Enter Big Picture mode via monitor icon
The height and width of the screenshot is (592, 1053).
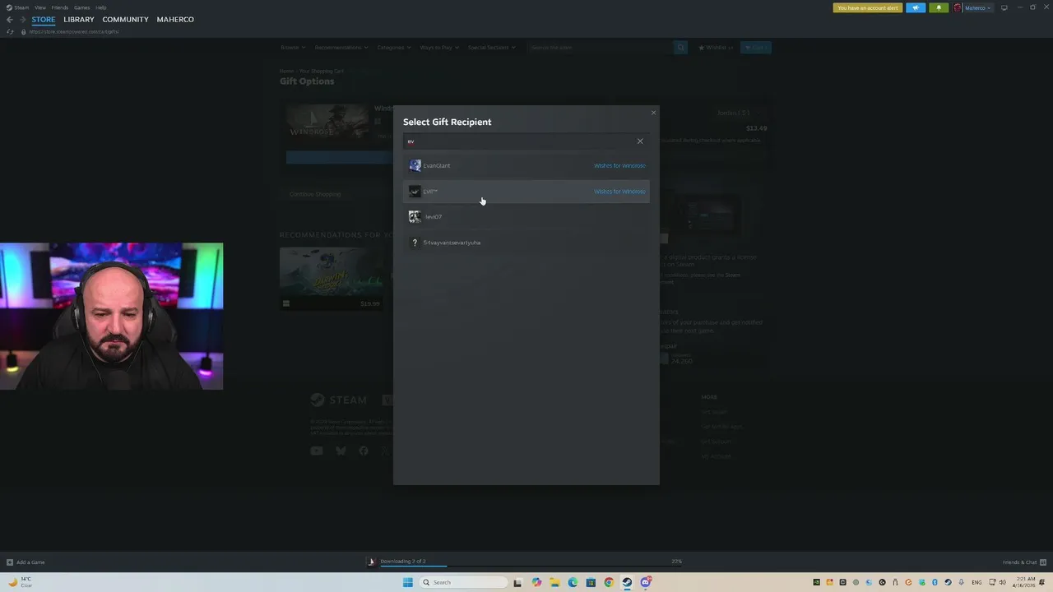point(1004,7)
